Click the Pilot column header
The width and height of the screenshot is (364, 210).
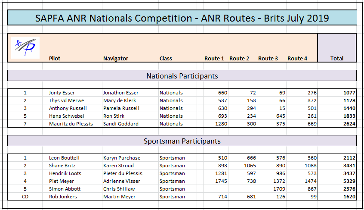(x=55, y=59)
